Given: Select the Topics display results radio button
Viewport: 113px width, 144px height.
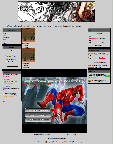Looking at the screenshot, I should (x=13, y=62).
